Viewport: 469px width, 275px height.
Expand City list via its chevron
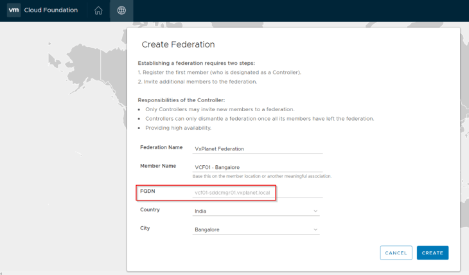coord(315,229)
